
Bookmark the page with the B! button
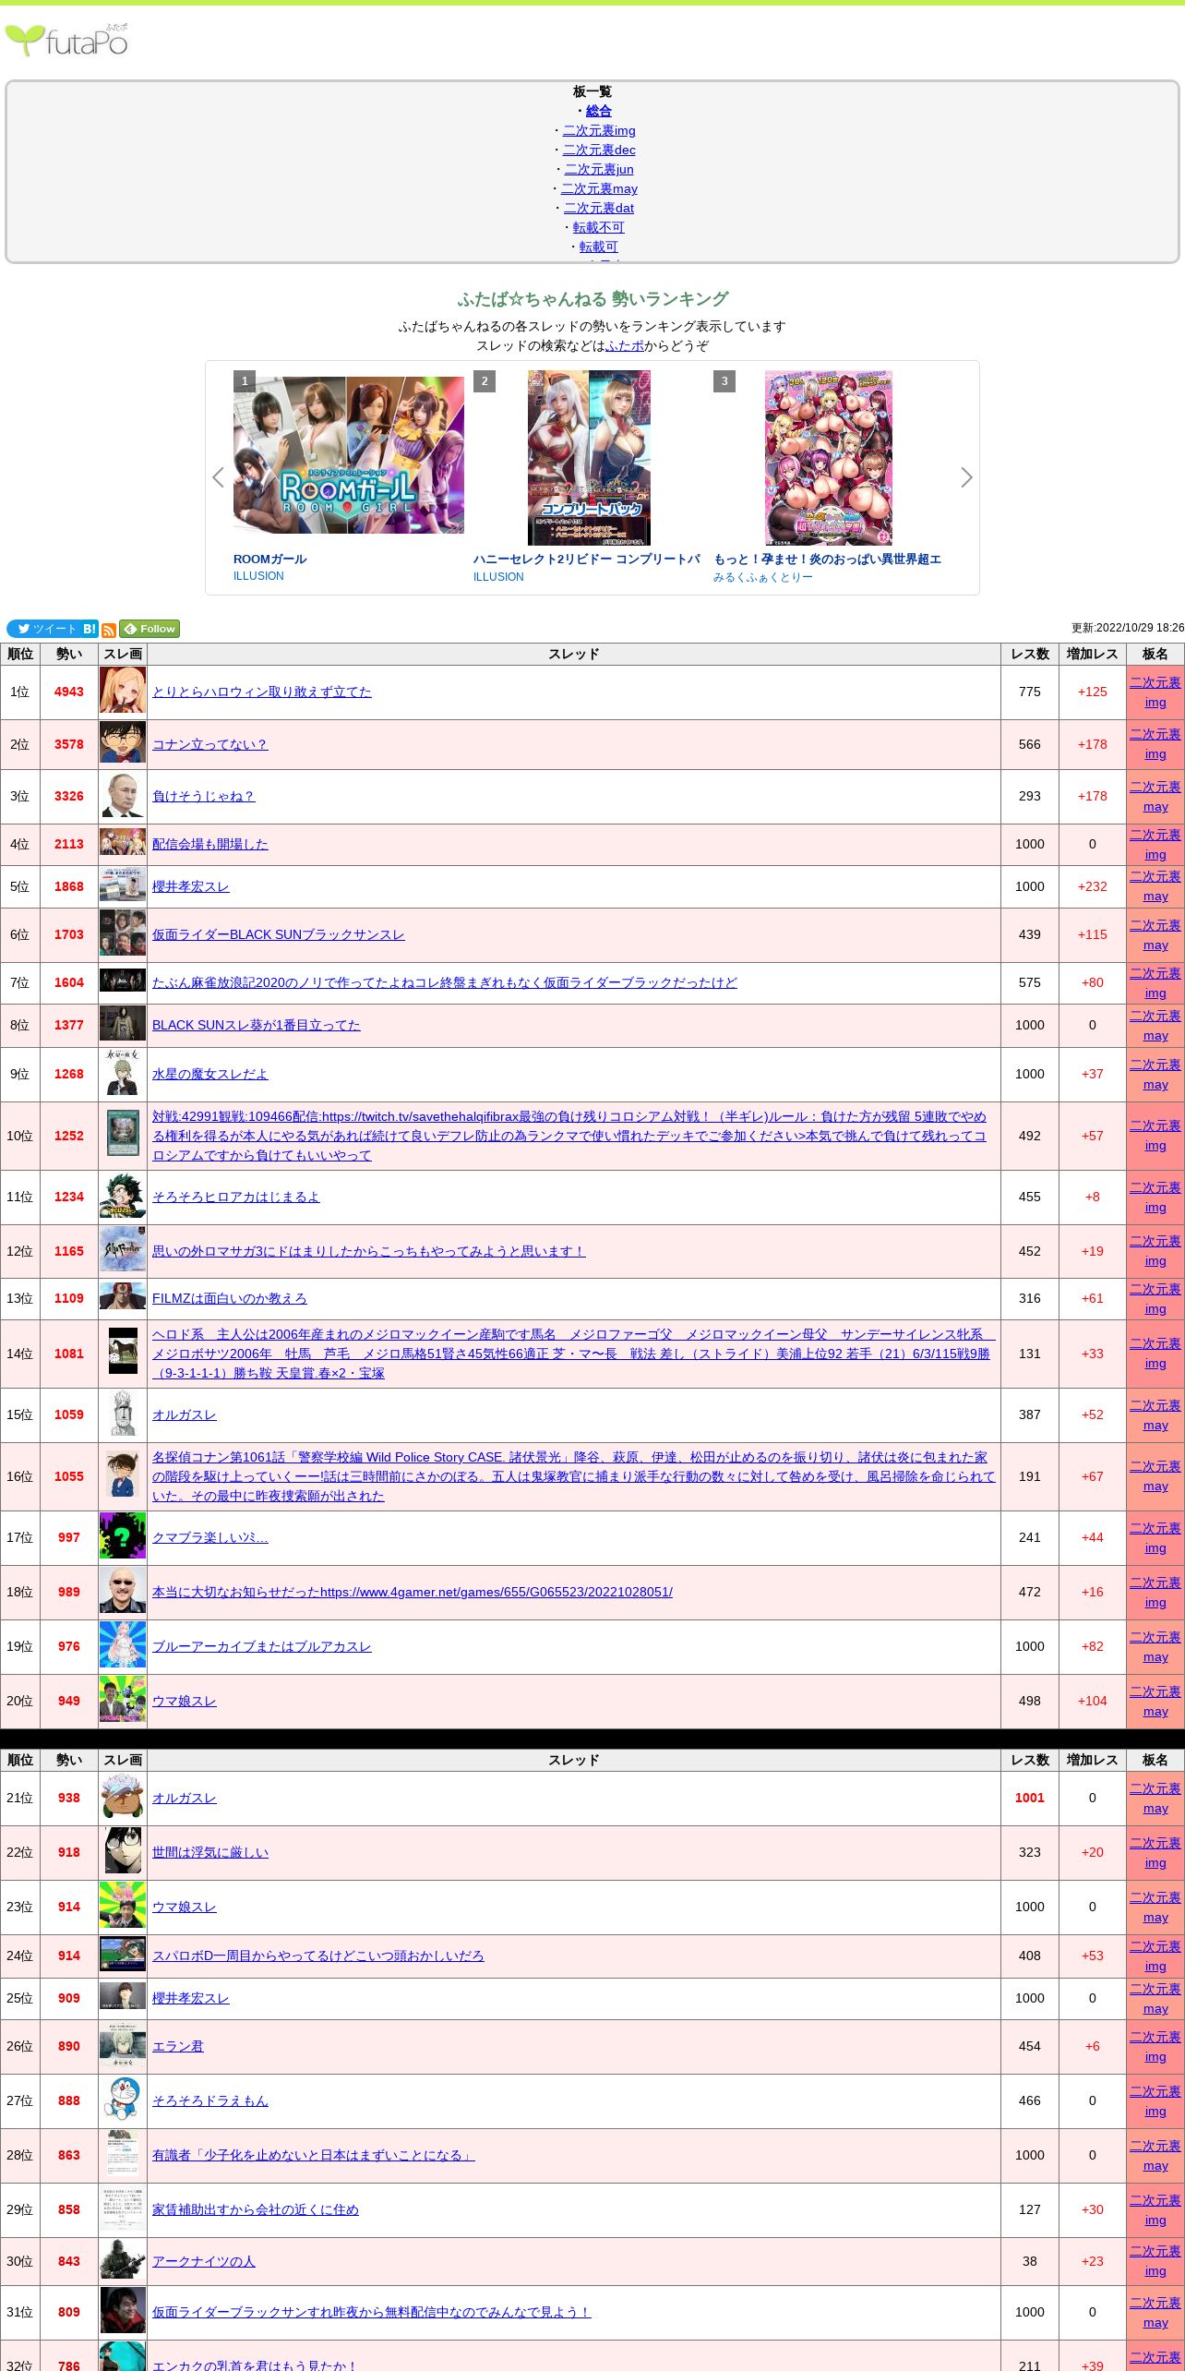point(90,629)
